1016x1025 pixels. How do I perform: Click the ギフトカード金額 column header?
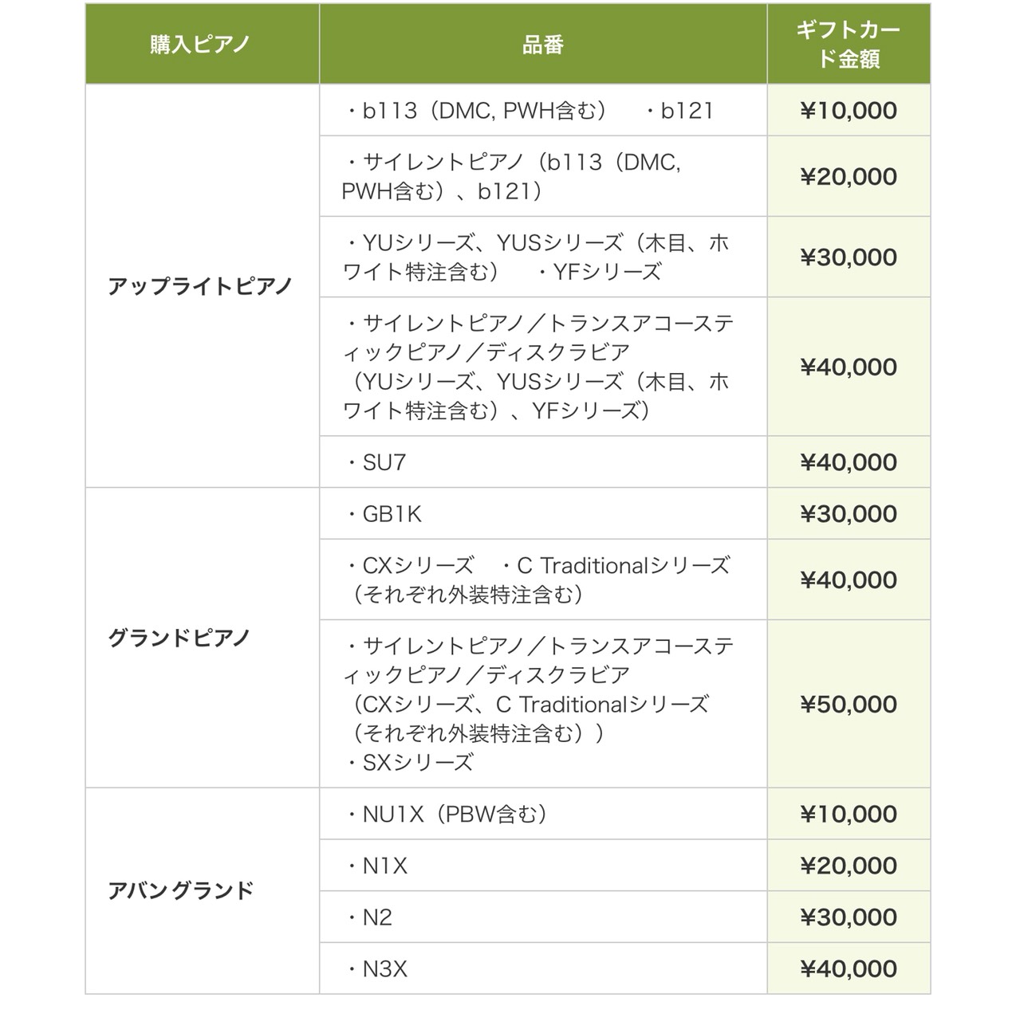[x=849, y=44]
